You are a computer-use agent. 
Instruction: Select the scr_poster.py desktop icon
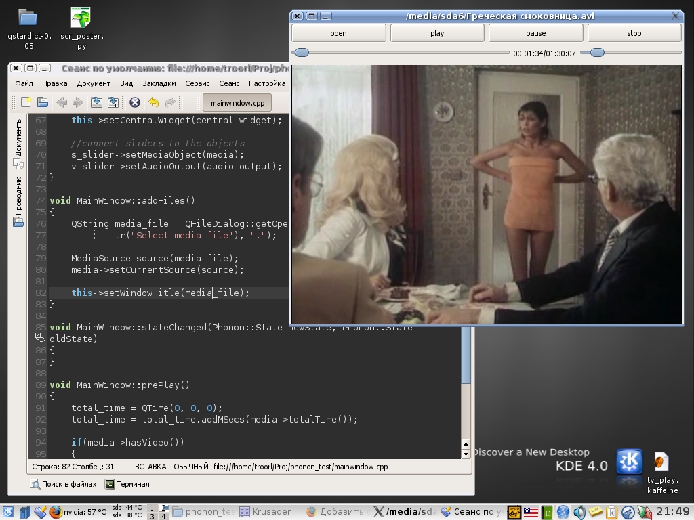point(81,18)
